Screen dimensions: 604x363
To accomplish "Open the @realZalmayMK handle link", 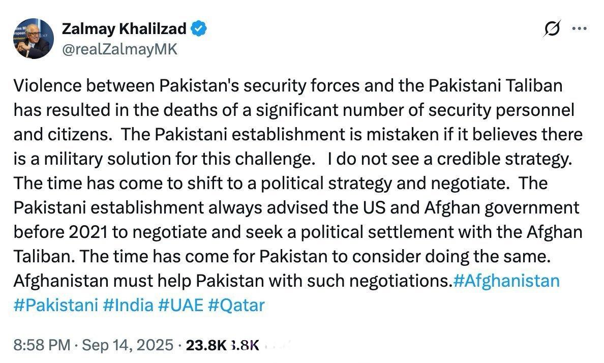I will point(120,49).
